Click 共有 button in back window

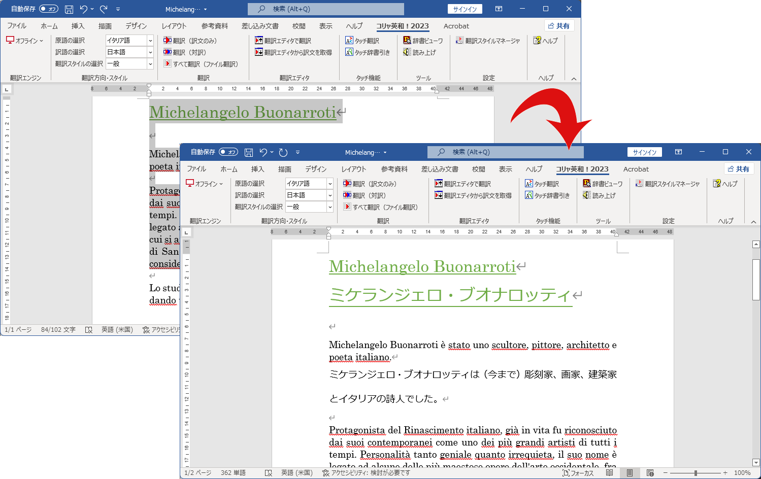pos(559,26)
